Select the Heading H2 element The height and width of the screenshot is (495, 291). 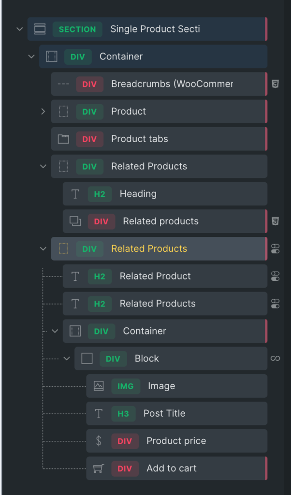tap(138, 194)
